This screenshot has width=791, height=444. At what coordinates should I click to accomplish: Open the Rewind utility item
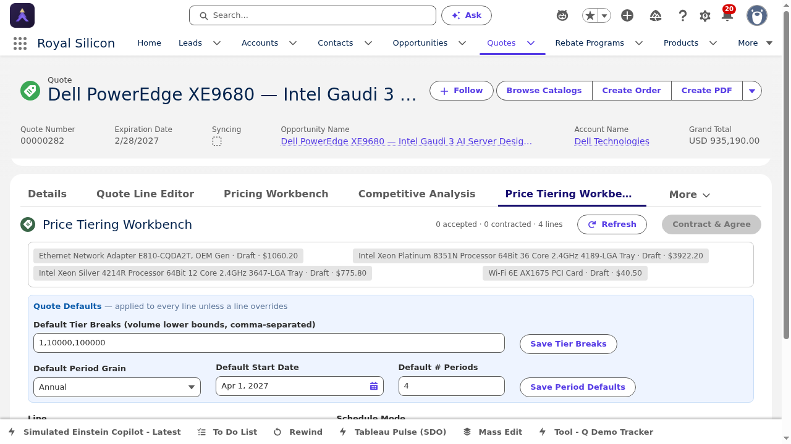(x=298, y=432)
